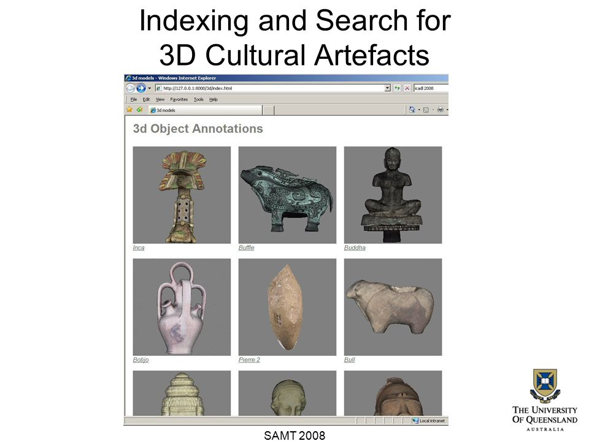Click the RSS feeds icon

[426, 110]
